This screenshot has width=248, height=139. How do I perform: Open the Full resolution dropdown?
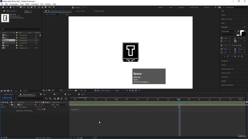(89, 91)
